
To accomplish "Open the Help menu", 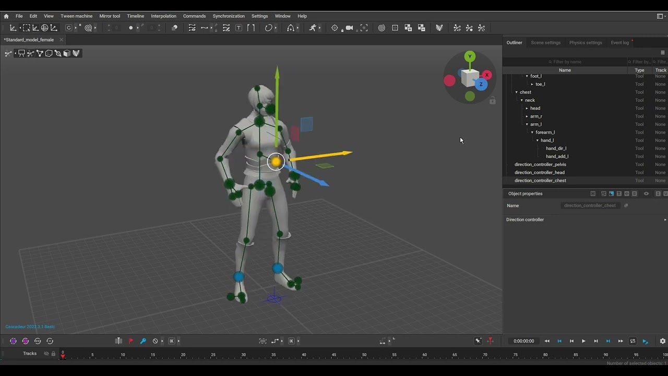I will tap(302, 16).
